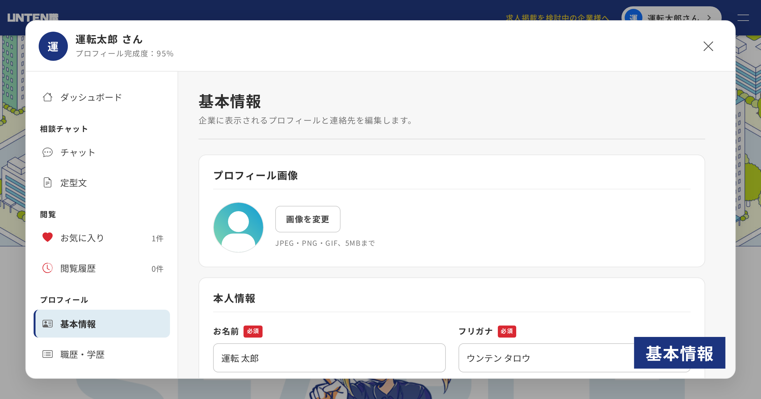Viewport: 761px width, 399px height.
Task: Open ダッシュボード in sidebar
Action: (102, 97)
